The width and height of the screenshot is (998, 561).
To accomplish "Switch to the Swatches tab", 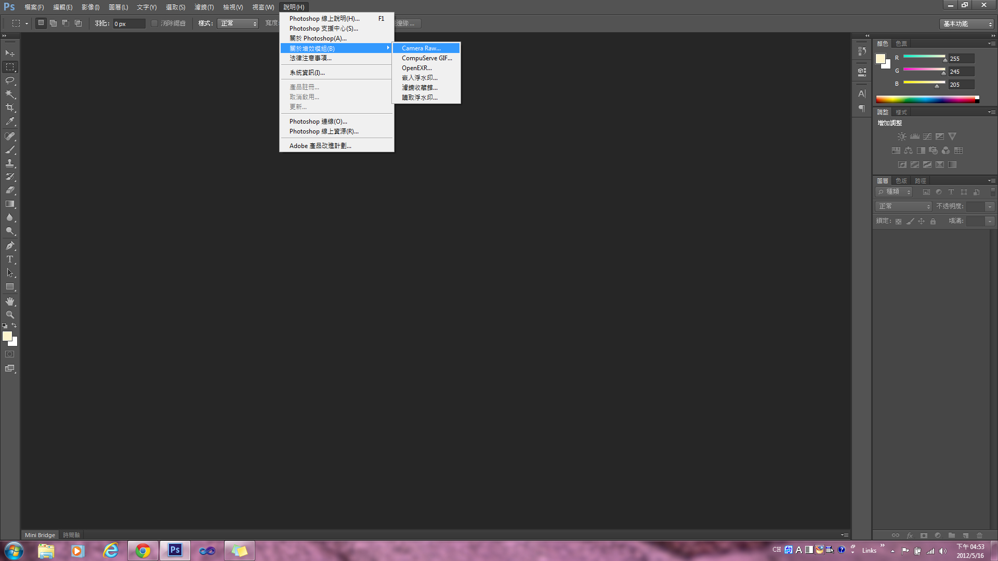I will click(x=901, y=44).
